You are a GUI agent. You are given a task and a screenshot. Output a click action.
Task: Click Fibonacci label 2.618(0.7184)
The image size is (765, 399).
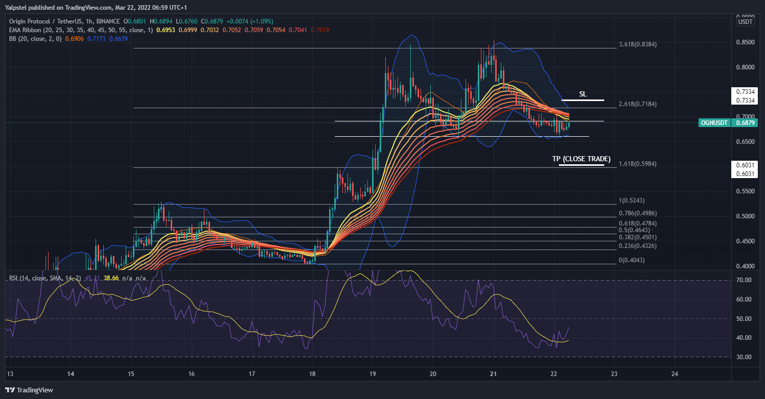pos(637,104)
